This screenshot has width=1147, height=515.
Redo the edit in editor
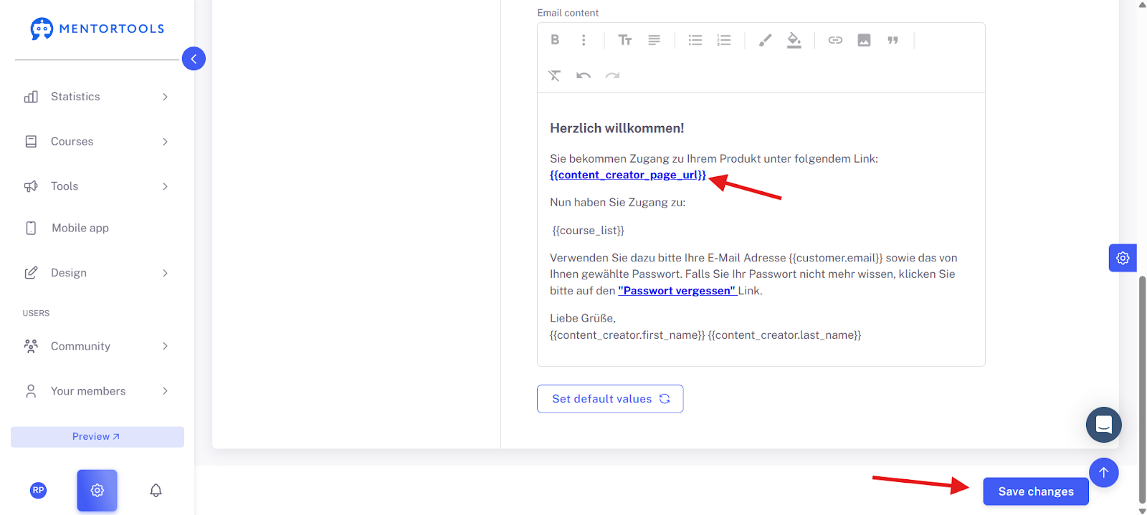click(612, 75)
